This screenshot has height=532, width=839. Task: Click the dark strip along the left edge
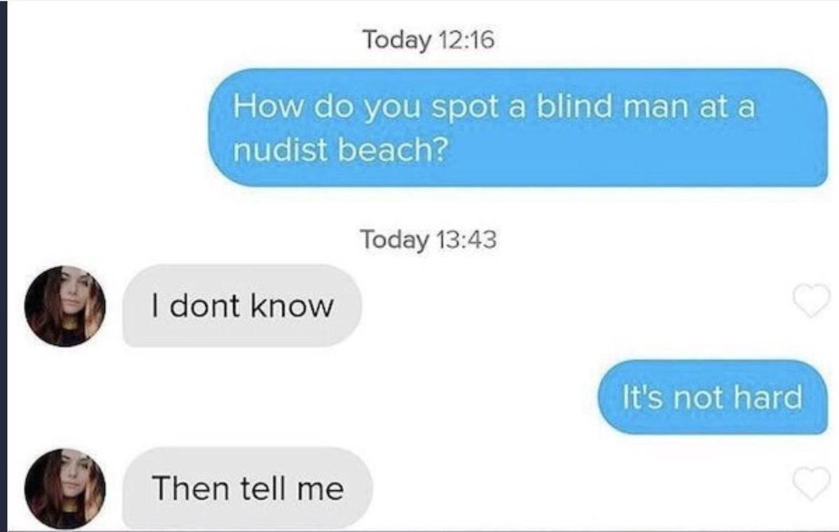click(x=3, y=266)
